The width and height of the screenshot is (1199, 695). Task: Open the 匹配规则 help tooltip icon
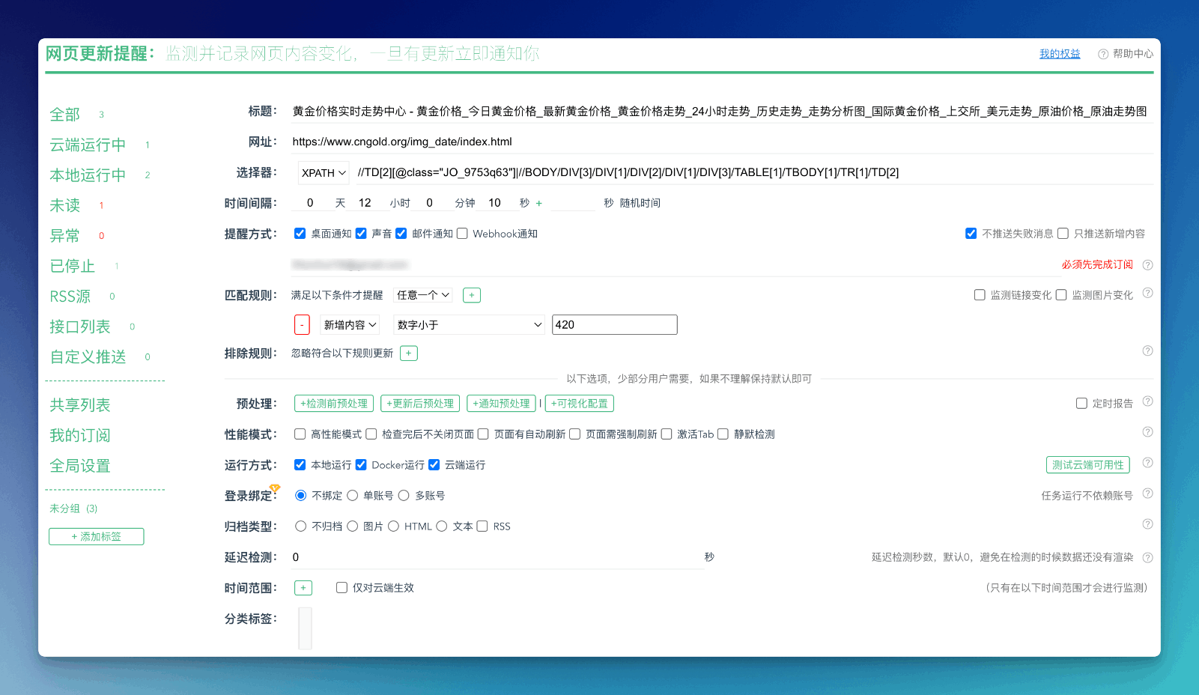(x=1147, y=293)
